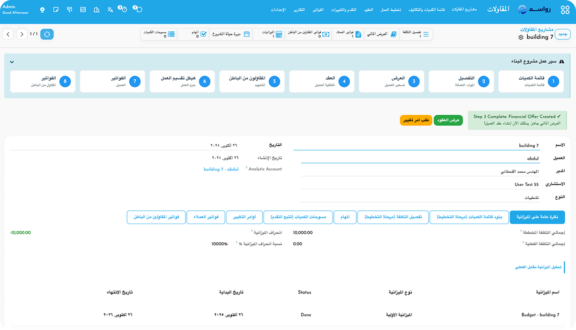The width and height of the screenshot is (576, 330).
Task: Open the apps grid home menu icon
Action: point(564,10)
